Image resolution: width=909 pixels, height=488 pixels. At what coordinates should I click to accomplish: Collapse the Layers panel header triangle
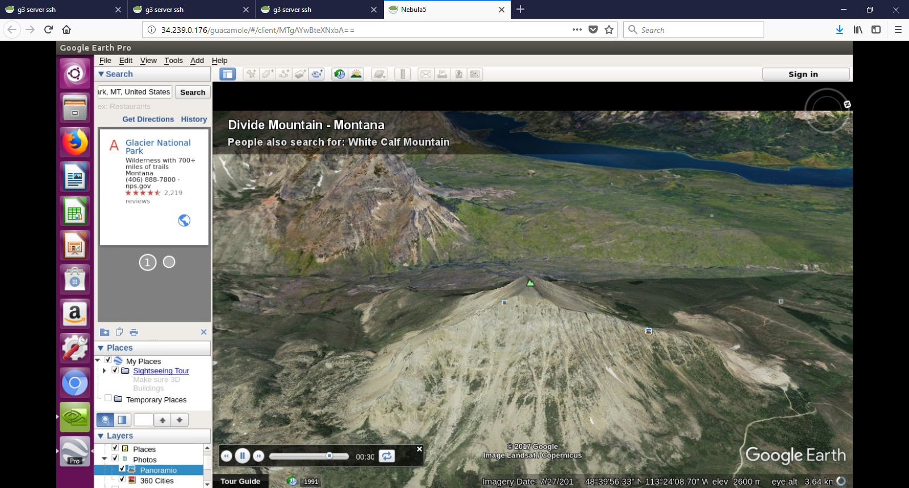(x=101, y=436)
